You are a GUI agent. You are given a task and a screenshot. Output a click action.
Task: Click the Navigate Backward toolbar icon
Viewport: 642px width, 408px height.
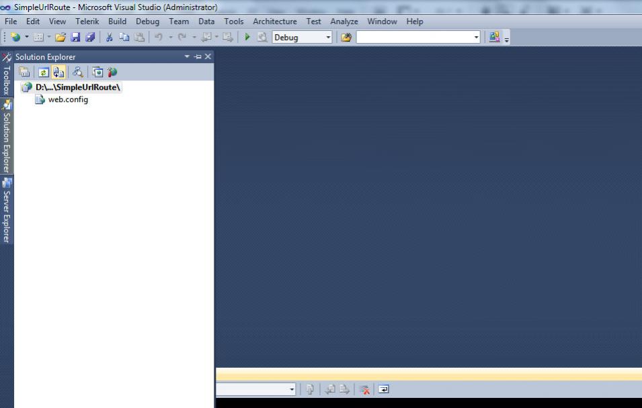point(206,38)
